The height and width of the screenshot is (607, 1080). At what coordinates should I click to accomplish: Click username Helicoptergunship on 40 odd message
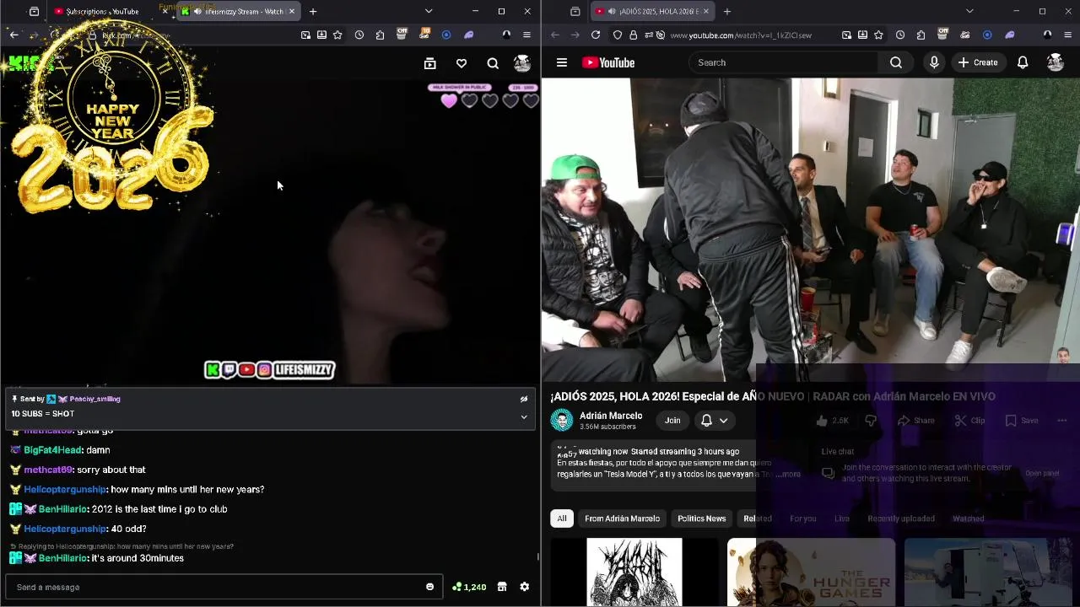[x=65, y=529]
